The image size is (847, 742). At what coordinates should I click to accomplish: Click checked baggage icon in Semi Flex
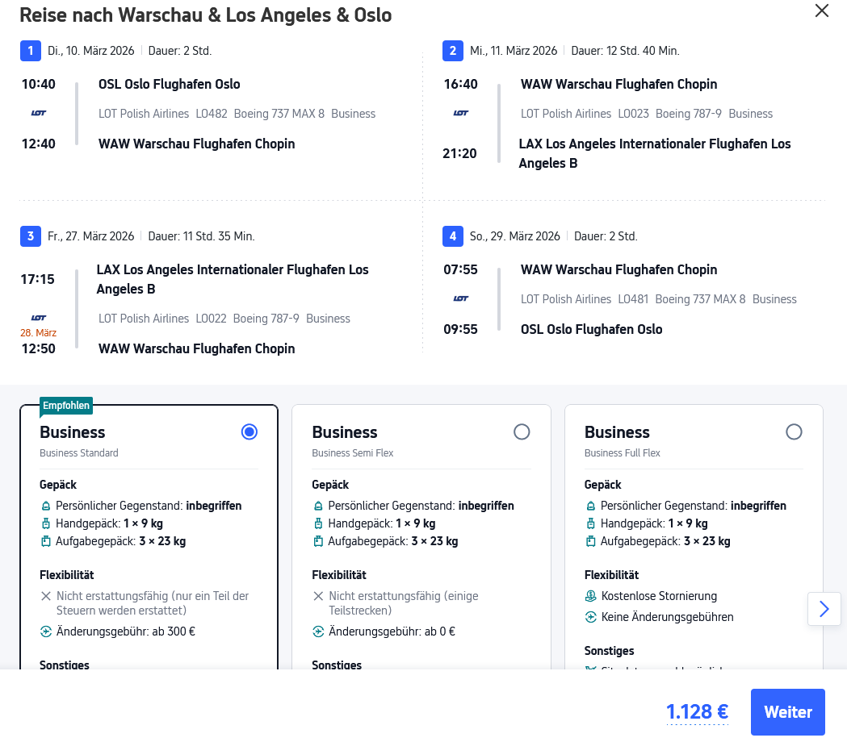click(x=318, y=541)
